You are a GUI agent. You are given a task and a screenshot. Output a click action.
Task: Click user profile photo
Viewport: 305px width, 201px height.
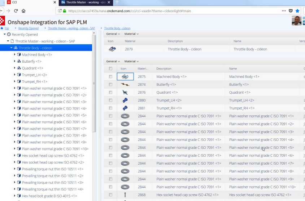pos(296,21)
